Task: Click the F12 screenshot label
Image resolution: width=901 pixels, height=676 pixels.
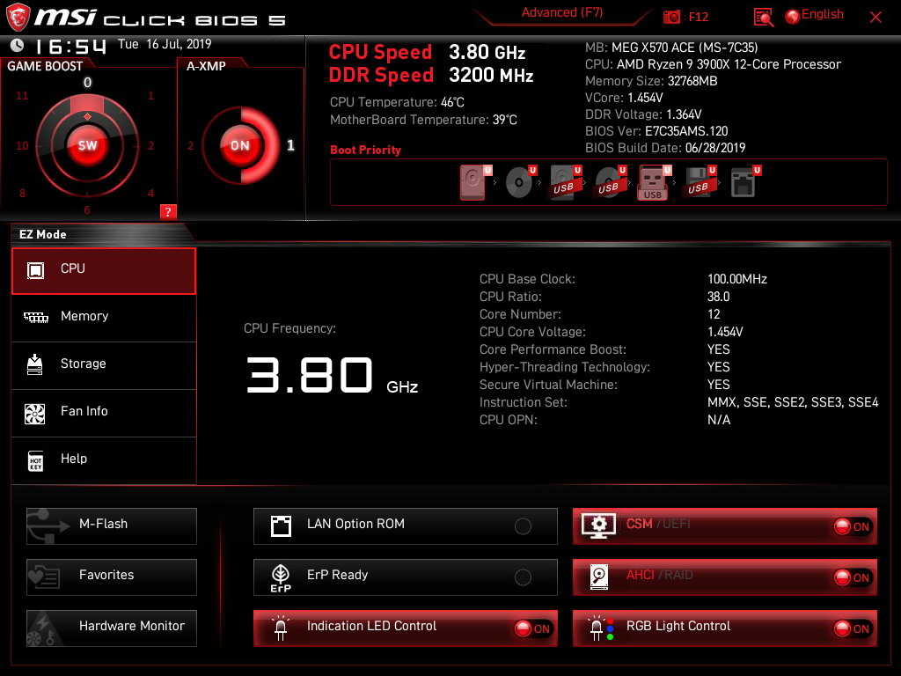Action: click(x=698, y=17)
